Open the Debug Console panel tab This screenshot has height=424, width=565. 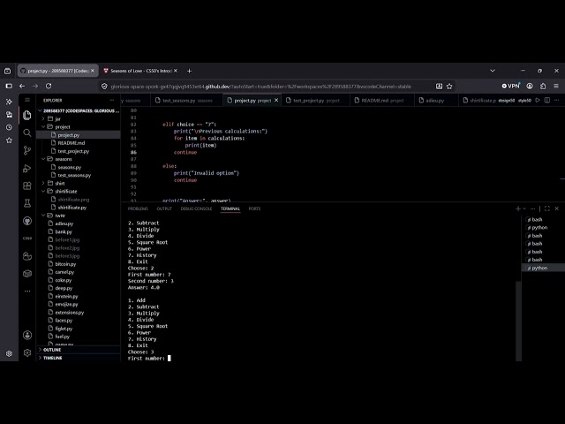196,208
